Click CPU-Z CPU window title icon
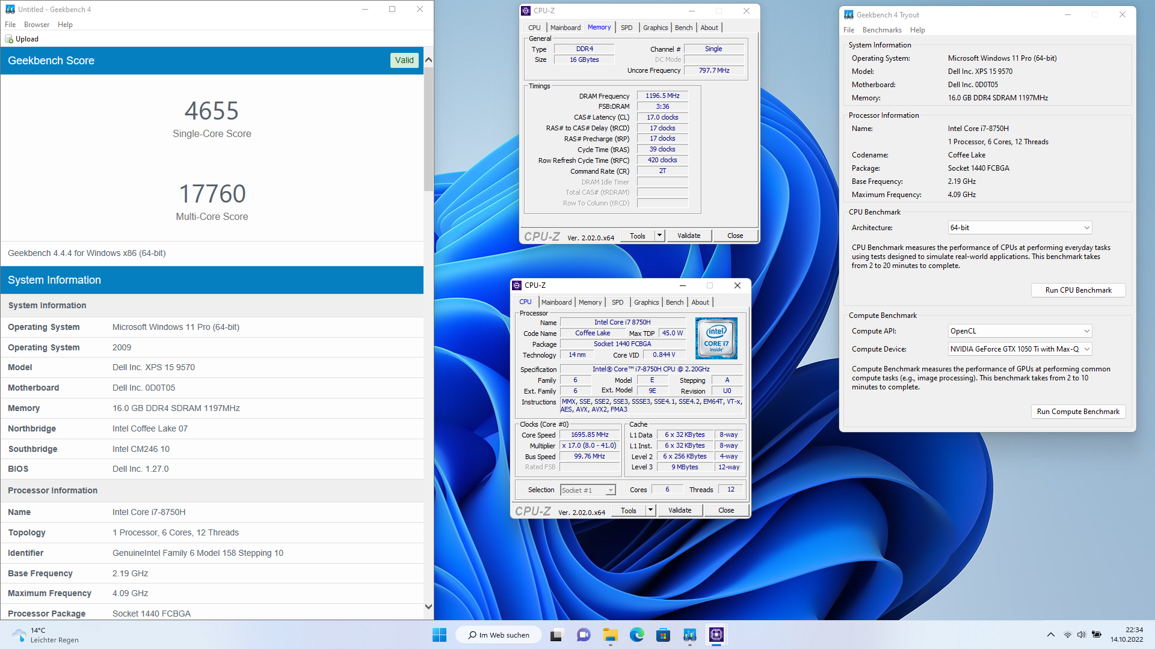Viewport: 1155px width, 649px height. (517, 285)
